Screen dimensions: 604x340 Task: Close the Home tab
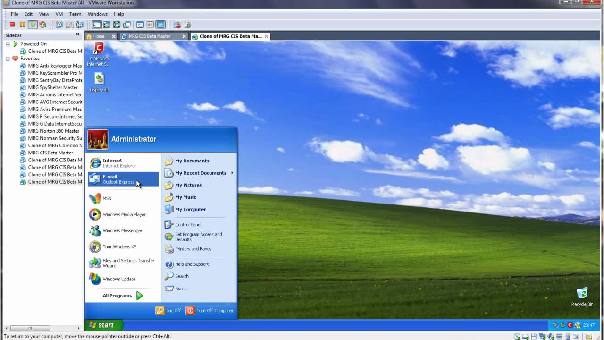point(114,36)
